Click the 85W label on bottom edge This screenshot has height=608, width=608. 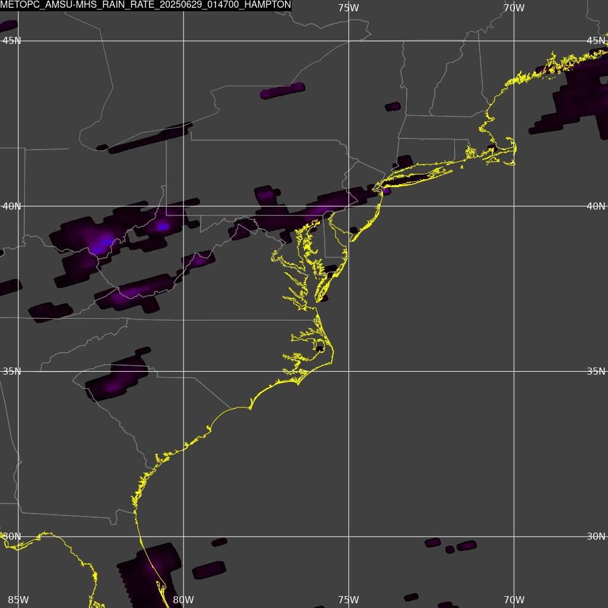click(x=18, y=600)
